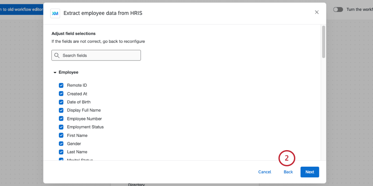
Task: Click the dialog's vertical scrollbar
Action: click(x=323, y=42)
